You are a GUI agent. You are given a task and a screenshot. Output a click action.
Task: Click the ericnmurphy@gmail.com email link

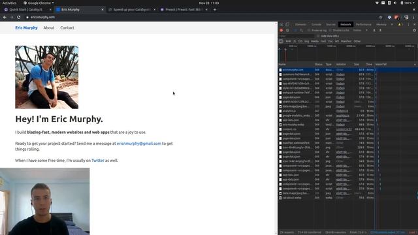pyautogui.click(x=139, y=144)
